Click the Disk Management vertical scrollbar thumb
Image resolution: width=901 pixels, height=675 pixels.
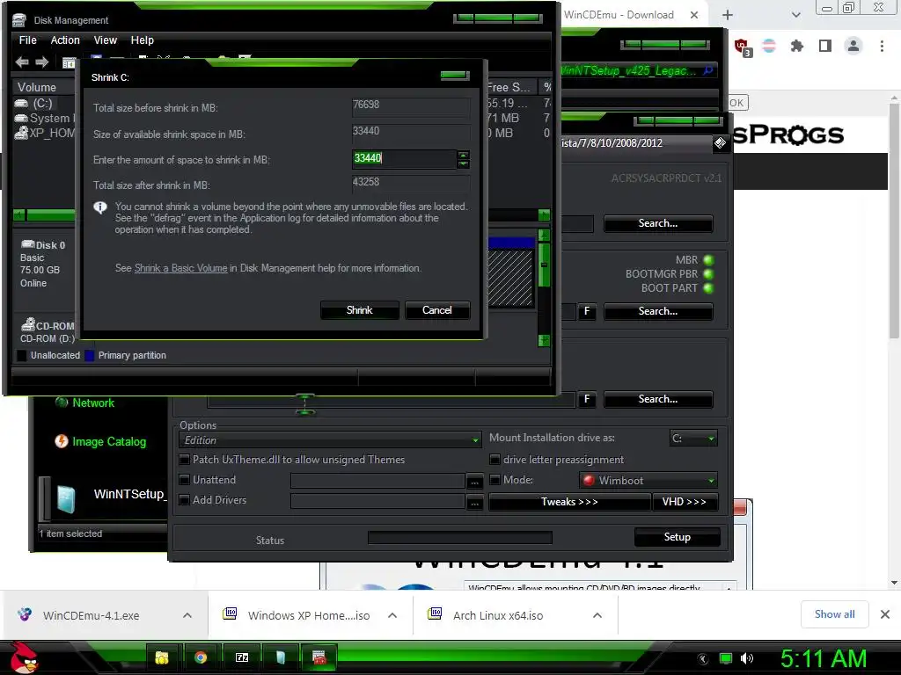tap(544, 265)
